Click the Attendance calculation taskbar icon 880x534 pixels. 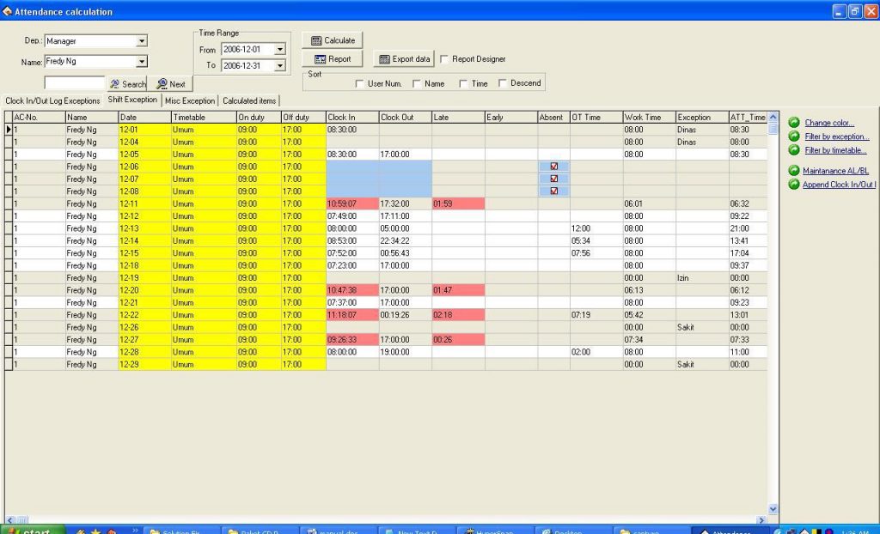(726, 530)
